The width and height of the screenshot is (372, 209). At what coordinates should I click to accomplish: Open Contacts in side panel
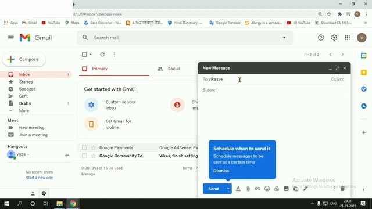[364, 106]
